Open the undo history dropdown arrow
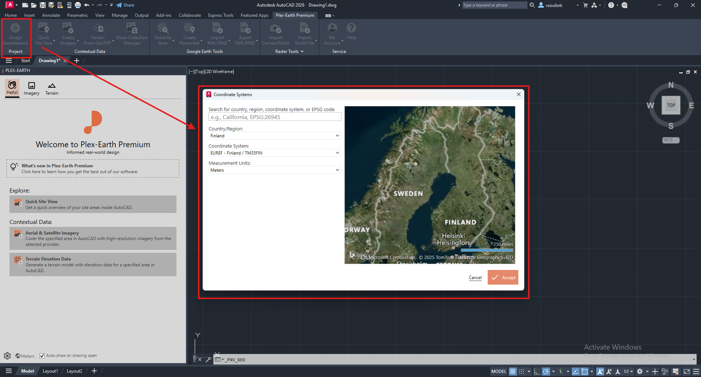Screen dimensions: 701x377 pyautogui.click(x=93, y=5)
